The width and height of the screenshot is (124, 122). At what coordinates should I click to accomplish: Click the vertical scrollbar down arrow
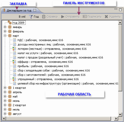120,114
